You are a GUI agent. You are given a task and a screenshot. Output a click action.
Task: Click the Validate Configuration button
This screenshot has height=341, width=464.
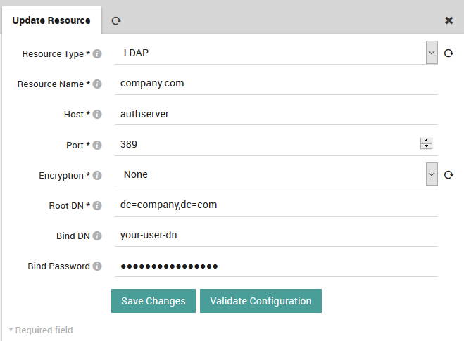point(261,301)
